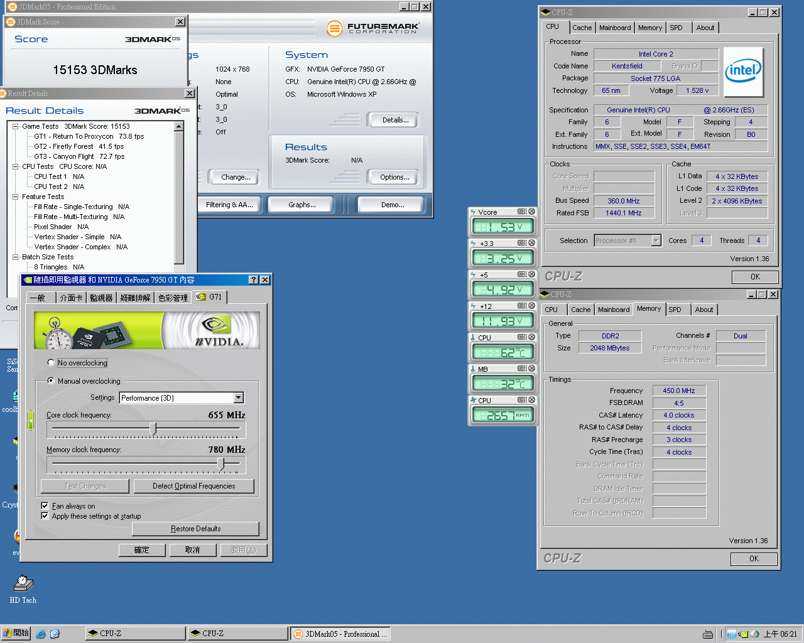Click Detect Optimal Frequencies button
The image size is (804, 643).
pos(194,486)
